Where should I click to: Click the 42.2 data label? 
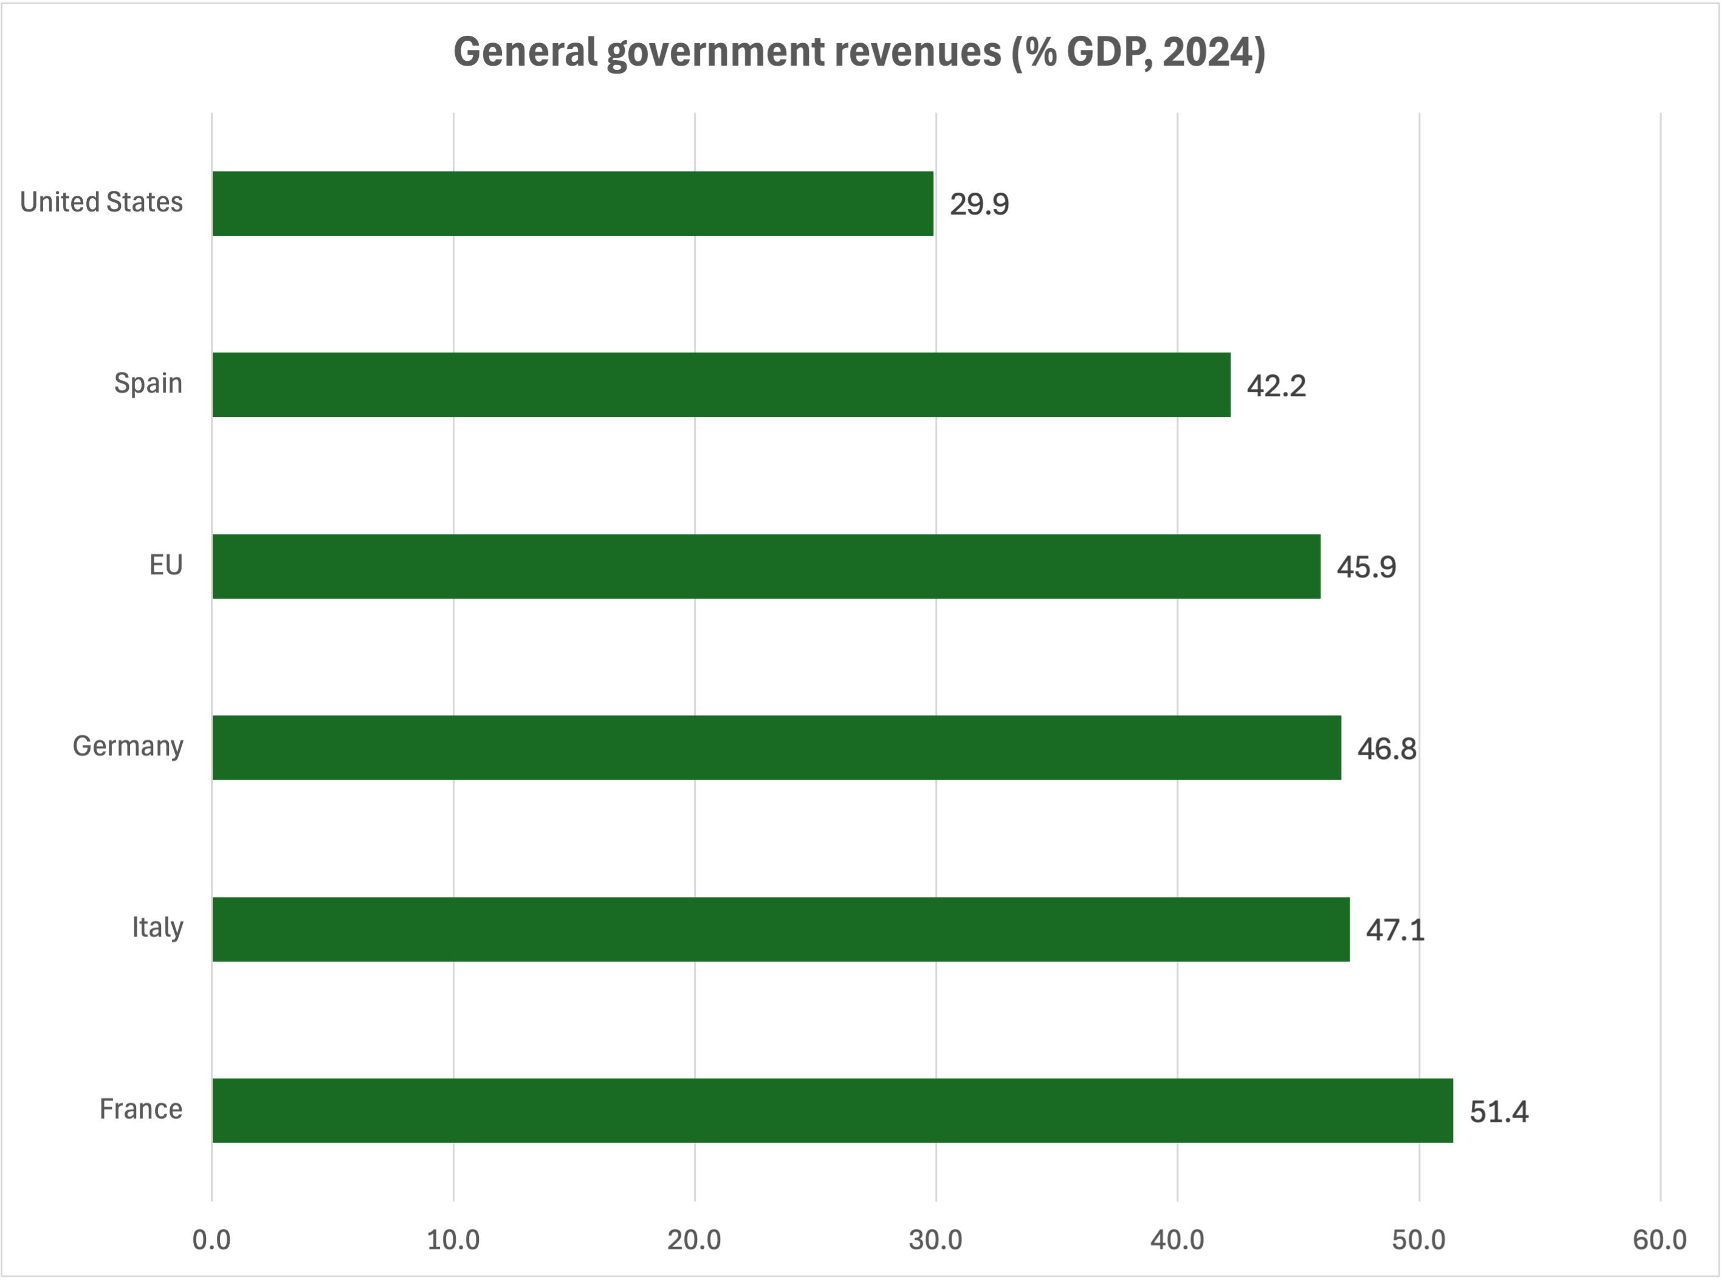tap(1276, 386)
